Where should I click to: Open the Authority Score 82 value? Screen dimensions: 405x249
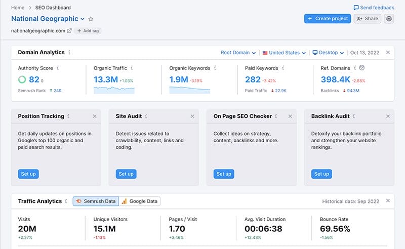[34, 79]
